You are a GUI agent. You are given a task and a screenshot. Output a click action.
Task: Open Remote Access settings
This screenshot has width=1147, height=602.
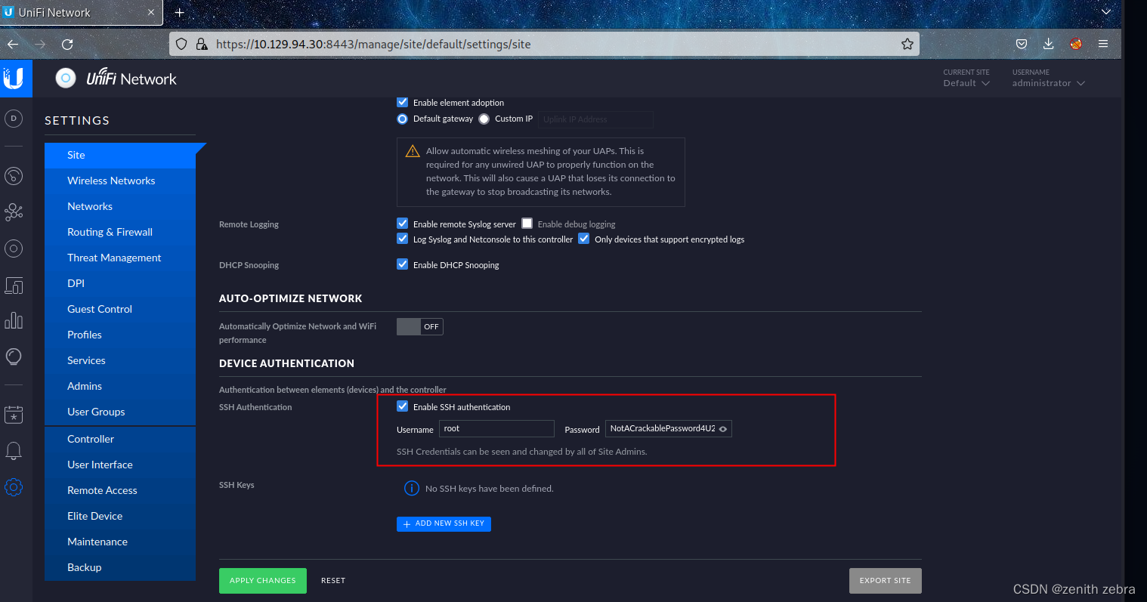tap(120, 490)
